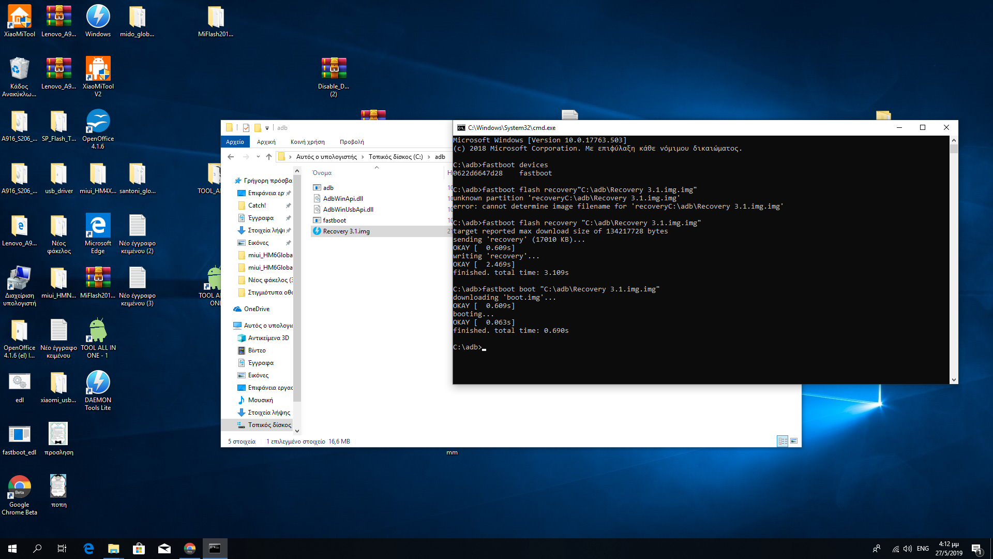The image size is (993, 559).
Task: Open the Αρχείο file menu tab
Action: (x=235, y=142)
